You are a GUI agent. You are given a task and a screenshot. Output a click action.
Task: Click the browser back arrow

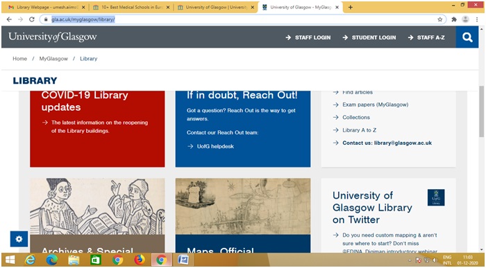click(x=9, y=19)
